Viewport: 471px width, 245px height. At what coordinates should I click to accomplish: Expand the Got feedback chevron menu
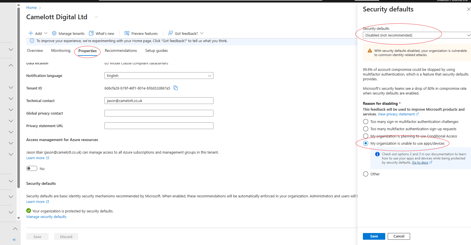click(202, 33)
